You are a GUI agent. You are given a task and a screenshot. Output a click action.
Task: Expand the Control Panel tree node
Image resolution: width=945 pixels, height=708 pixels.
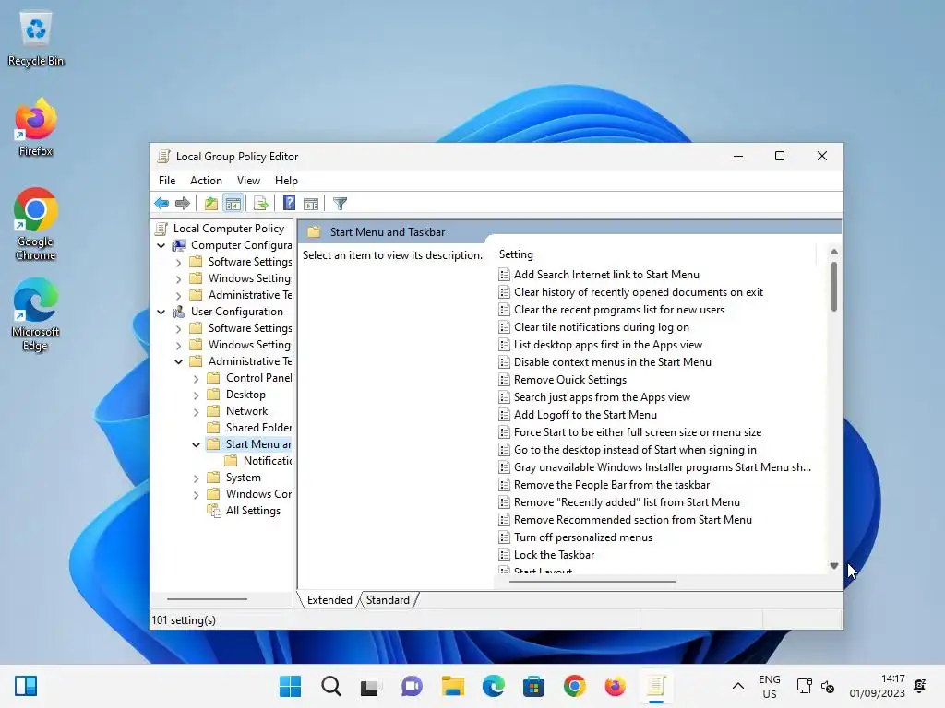[x=196, y=379]
